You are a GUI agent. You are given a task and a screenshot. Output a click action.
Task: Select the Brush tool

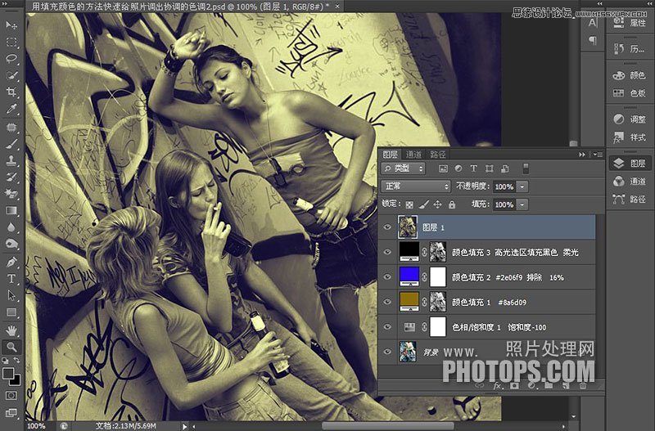pos(11,145)
